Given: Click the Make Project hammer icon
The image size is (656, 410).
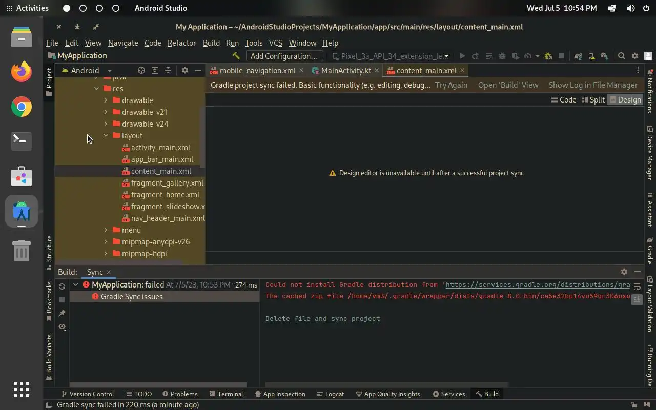Looking at the screenshot, I should 236,56.
